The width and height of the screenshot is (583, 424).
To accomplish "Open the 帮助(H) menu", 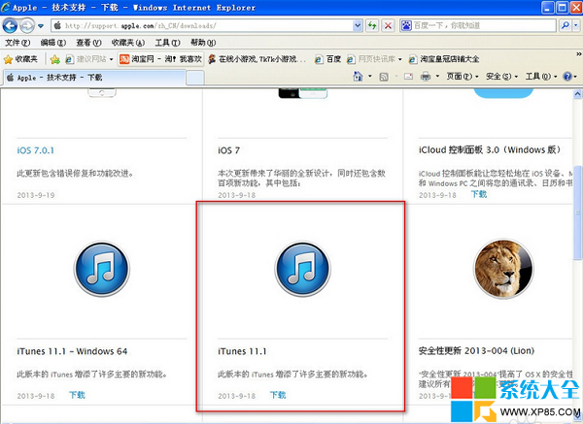I will [203, 43].
